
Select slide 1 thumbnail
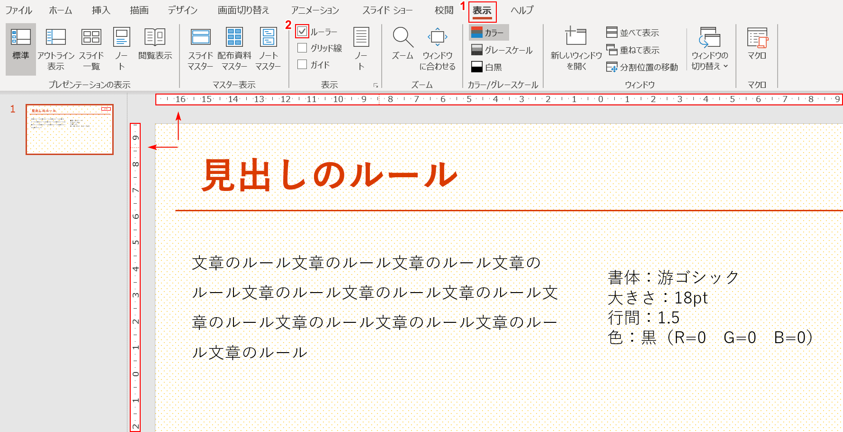70,130
